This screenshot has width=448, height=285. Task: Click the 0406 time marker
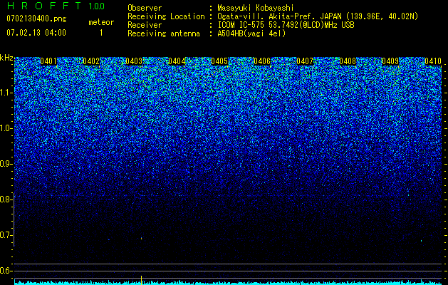click(262, 61)
